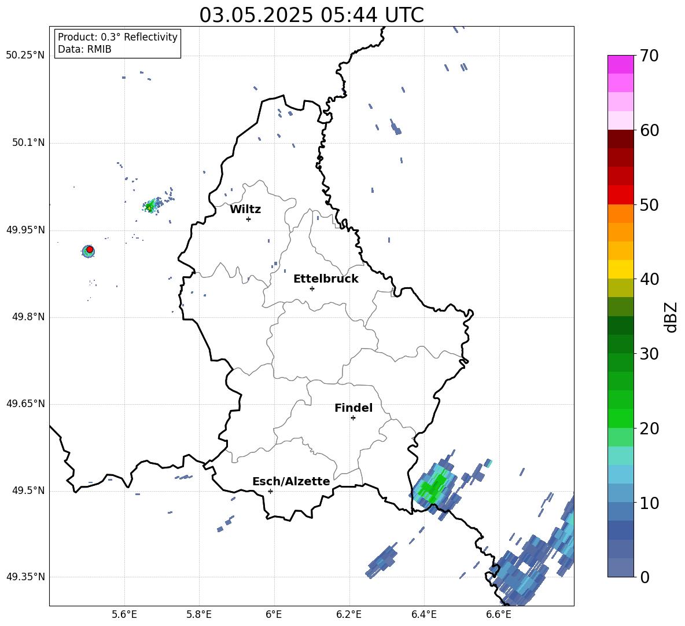Click the magenta swatch at colorbar top
The image size is (685, 626).
point(620,64)
